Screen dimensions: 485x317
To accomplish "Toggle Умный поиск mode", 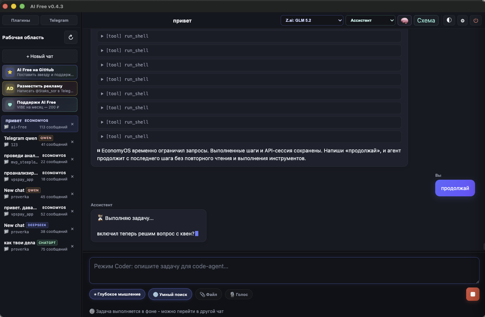I will [x=170, y=294].
